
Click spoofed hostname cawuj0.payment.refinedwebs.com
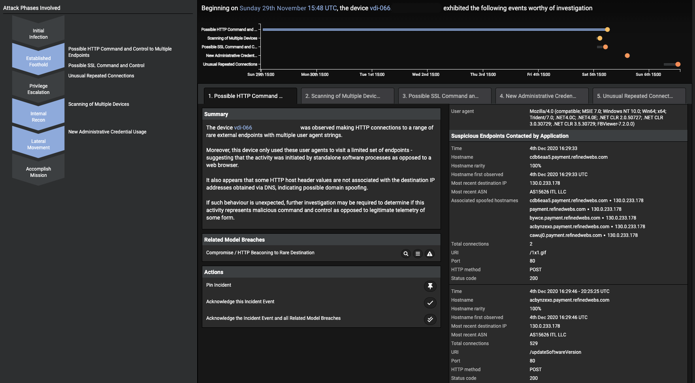click(x=566, y=235)
